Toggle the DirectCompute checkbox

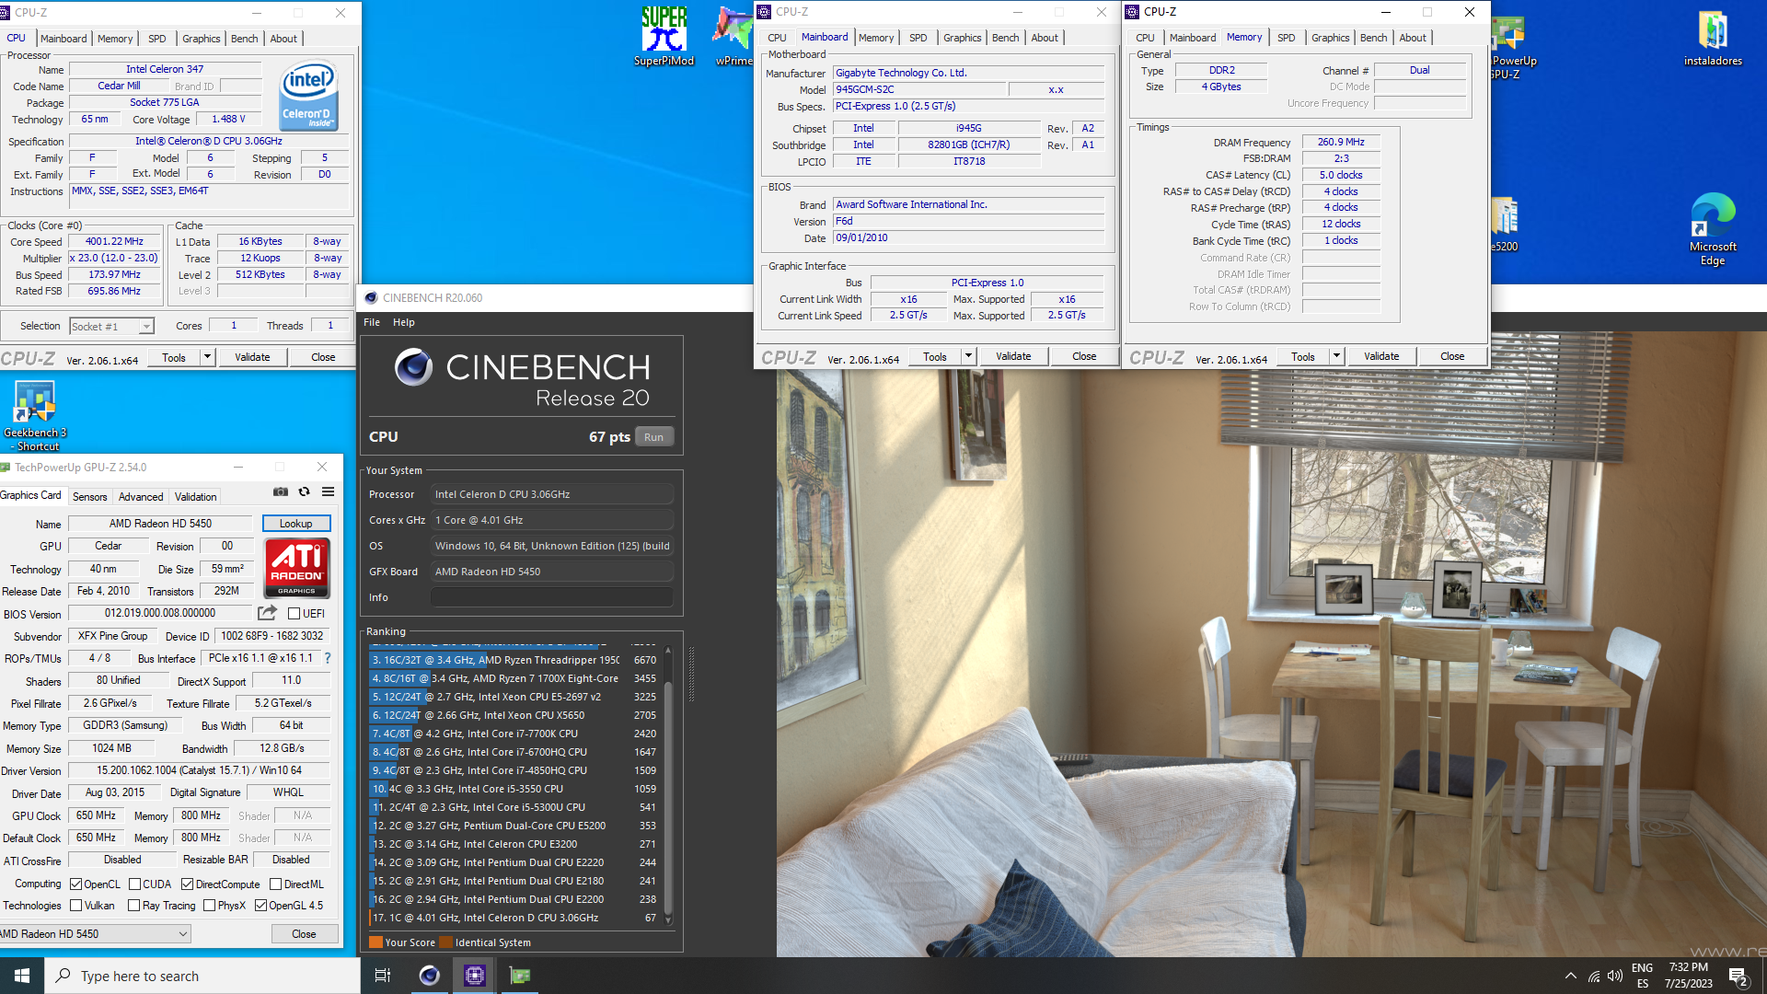coord(188,884)
